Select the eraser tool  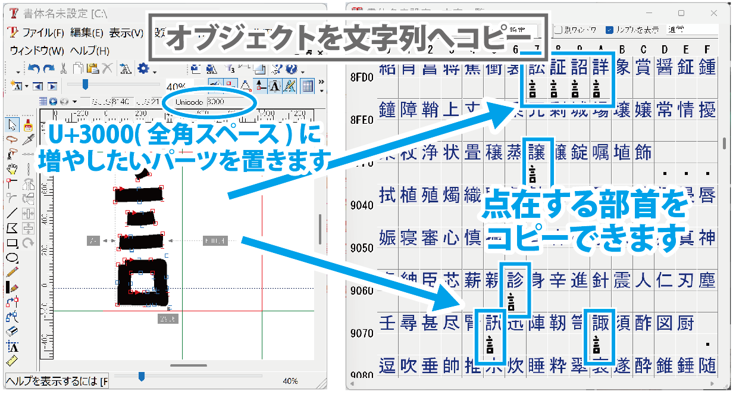click(12, 332)
